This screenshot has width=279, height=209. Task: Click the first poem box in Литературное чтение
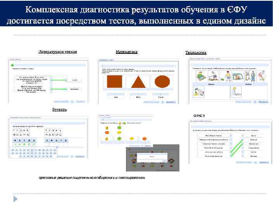click(x=33, y=80)
